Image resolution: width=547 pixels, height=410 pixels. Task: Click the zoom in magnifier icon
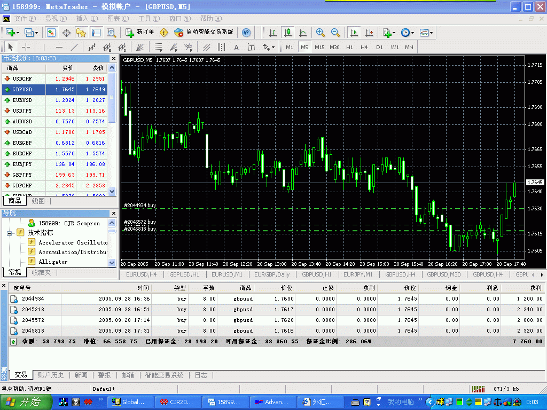pos(321,33)
